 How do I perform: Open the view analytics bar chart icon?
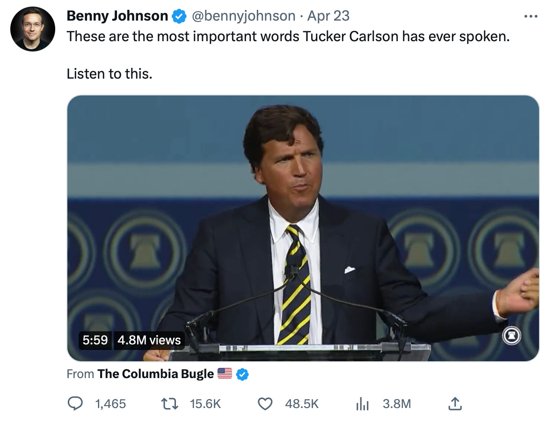click(x=363, y=403)
